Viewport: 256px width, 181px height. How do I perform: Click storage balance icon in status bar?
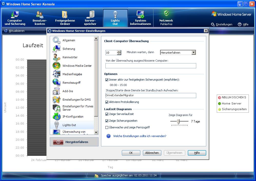[x=96, y=176]
